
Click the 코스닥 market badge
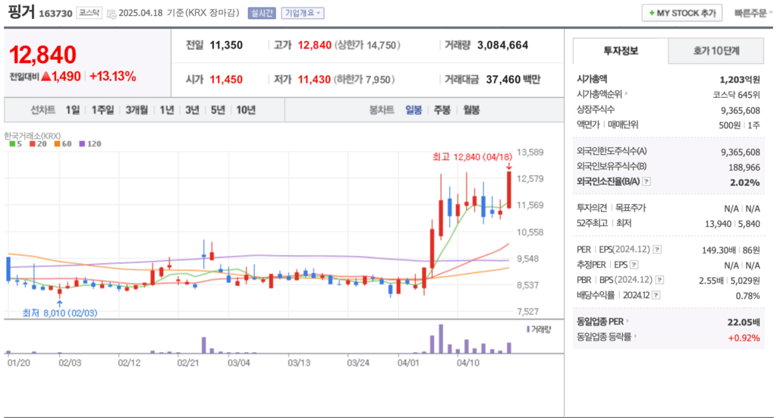point(90,14)
